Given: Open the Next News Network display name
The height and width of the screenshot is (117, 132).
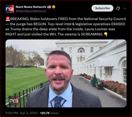Looking at the screenshot, I should 31,7.
